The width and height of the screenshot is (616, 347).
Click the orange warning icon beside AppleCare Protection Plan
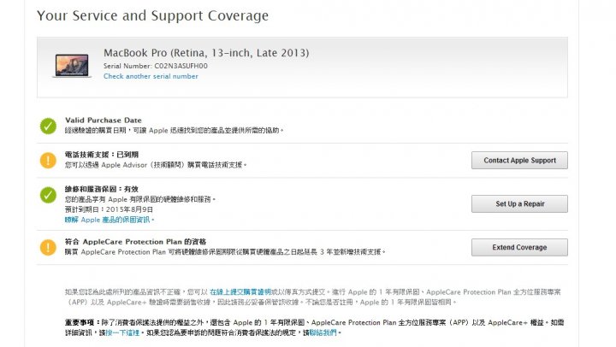pyautogui.click(x=48, y=247)
